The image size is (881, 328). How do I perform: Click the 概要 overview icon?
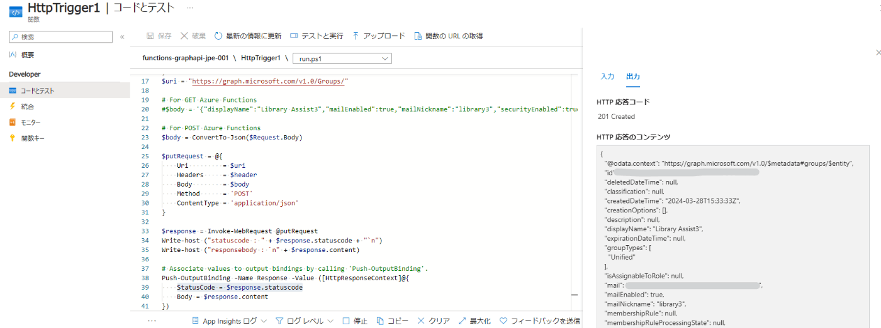coord(13,55)
